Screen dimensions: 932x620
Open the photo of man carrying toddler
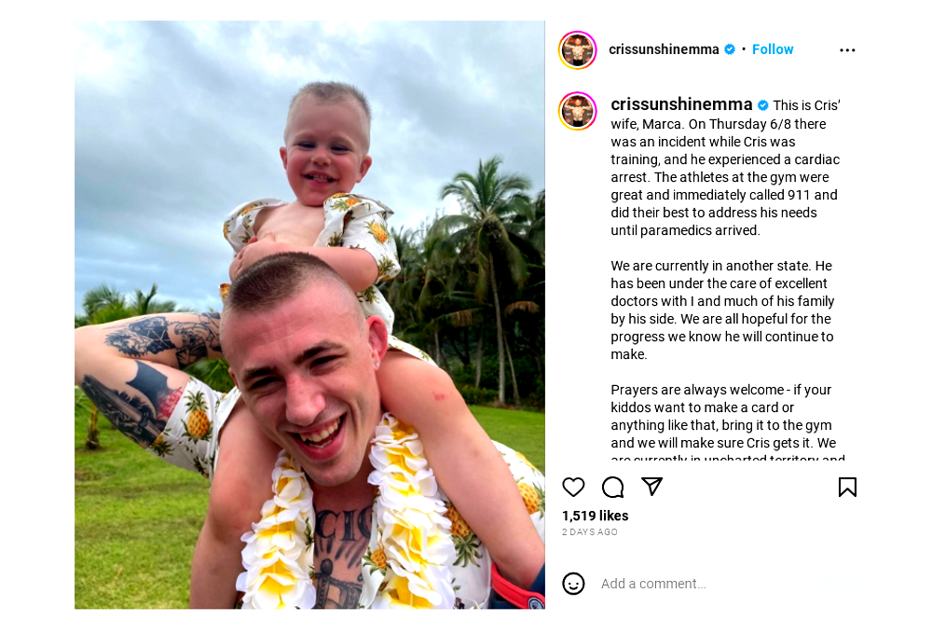pyautogui.click(x=309, y=314)
